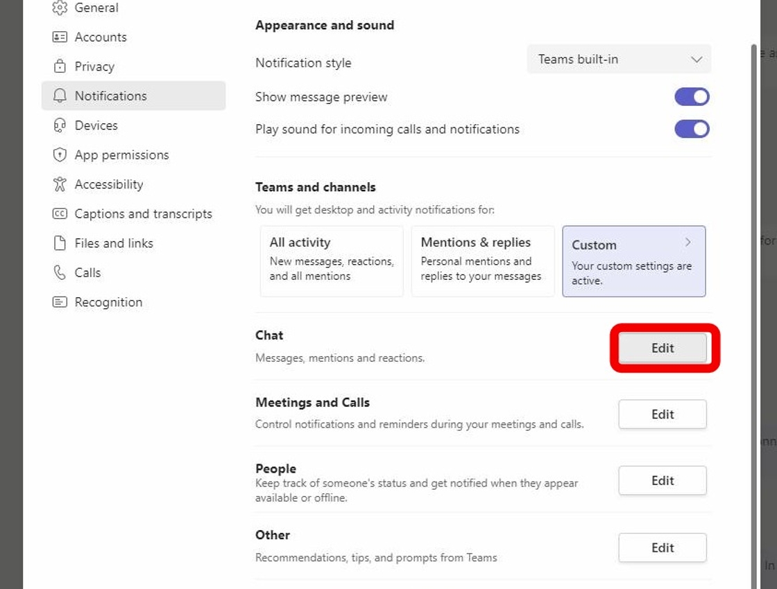Click the General gear icon
Viewport: 777px width, 589px height.
point(60,8)
